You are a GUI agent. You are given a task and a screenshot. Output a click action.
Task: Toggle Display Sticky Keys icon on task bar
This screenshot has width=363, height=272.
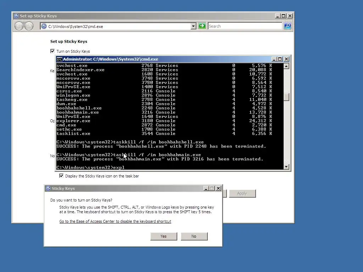point(61,176)
